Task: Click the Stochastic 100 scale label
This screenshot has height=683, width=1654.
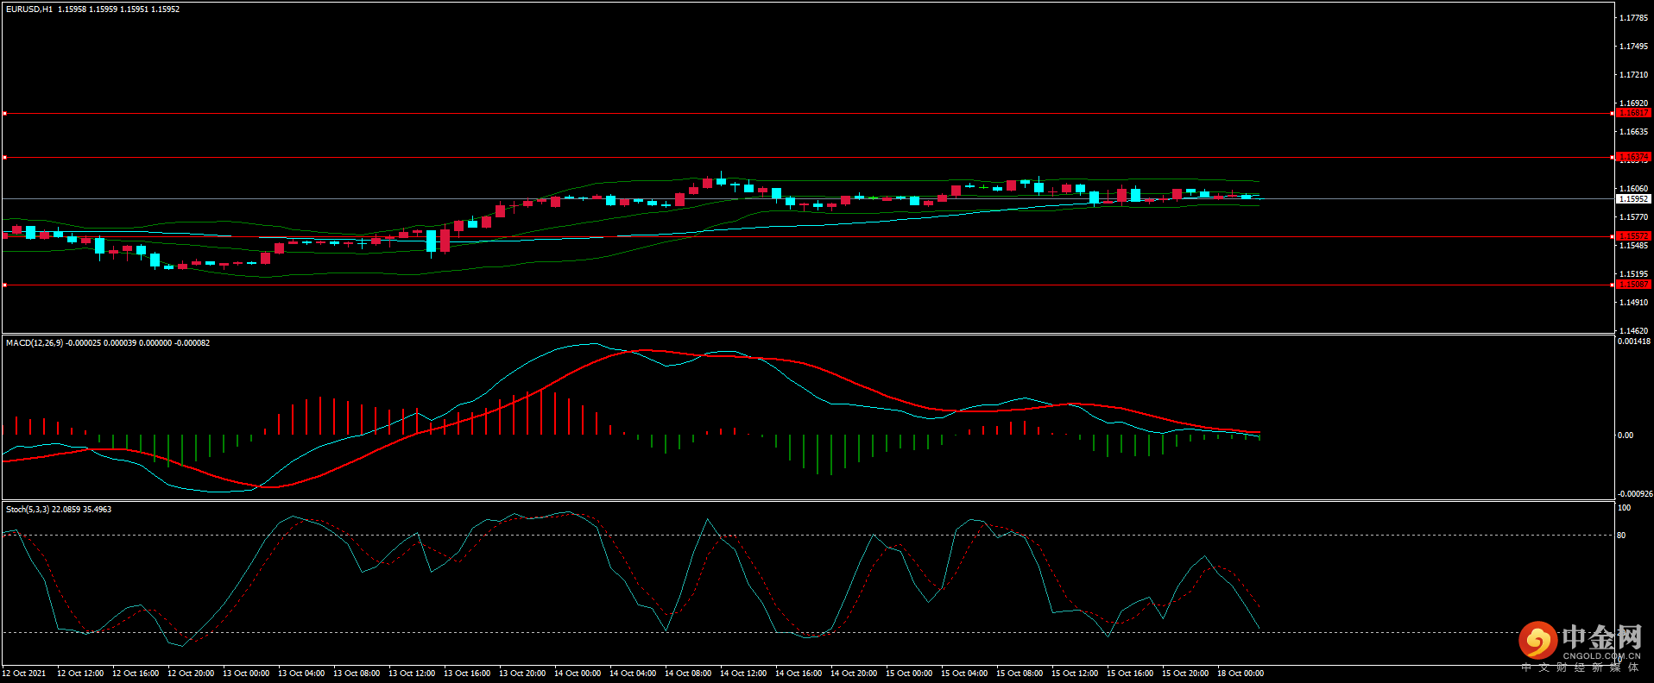Action: tap(1624, 508)
